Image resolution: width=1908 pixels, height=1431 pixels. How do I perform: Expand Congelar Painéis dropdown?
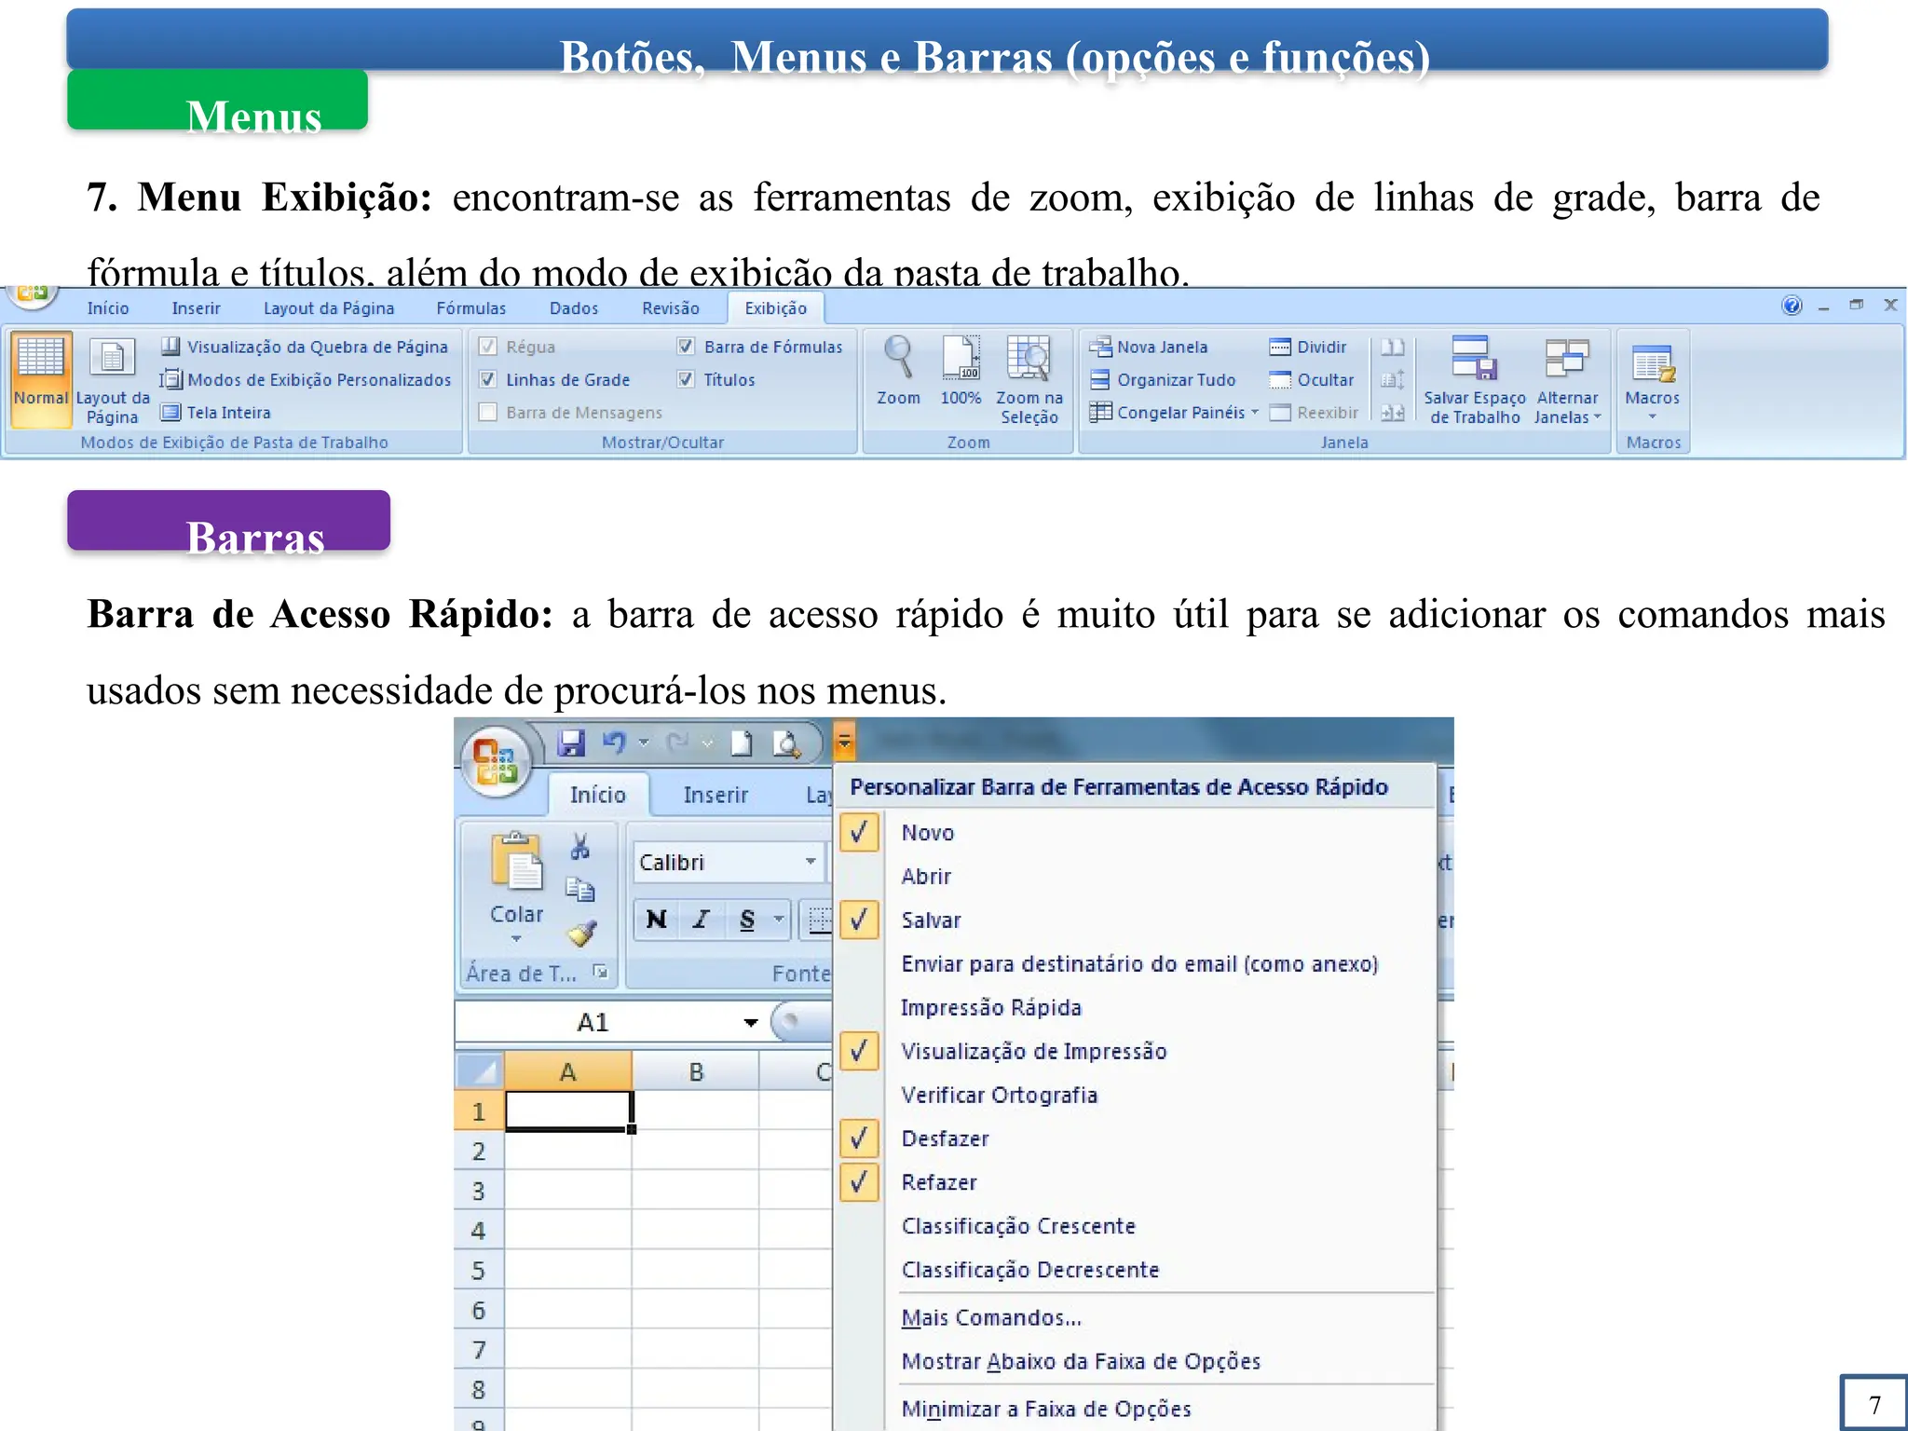1255,412
